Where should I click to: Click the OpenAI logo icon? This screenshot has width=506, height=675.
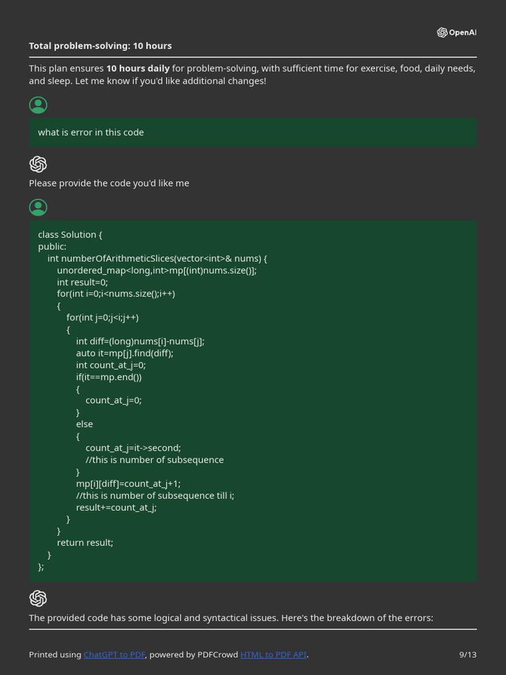[x=442, y=32]
